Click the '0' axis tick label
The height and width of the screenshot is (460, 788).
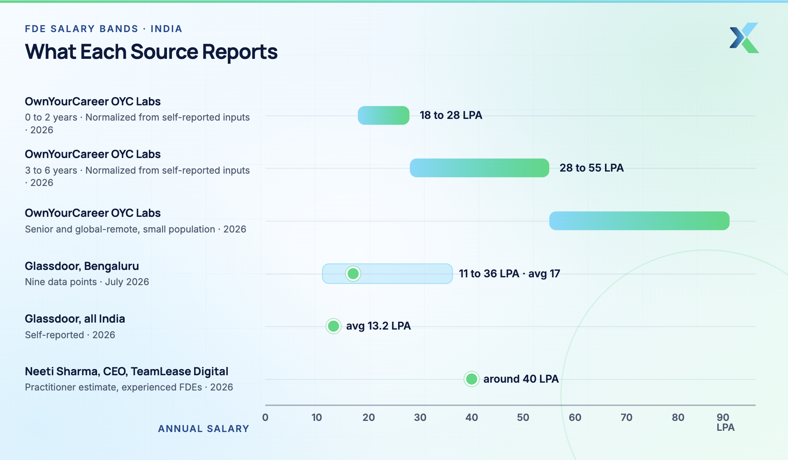[265, 418]
